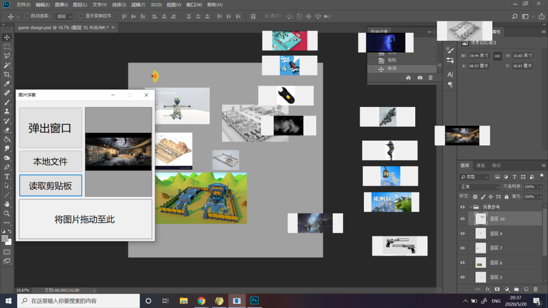Screen dimensions: 548x308
Task: Toggle visibility of 场景参考 group
Action: coord(463,207)
